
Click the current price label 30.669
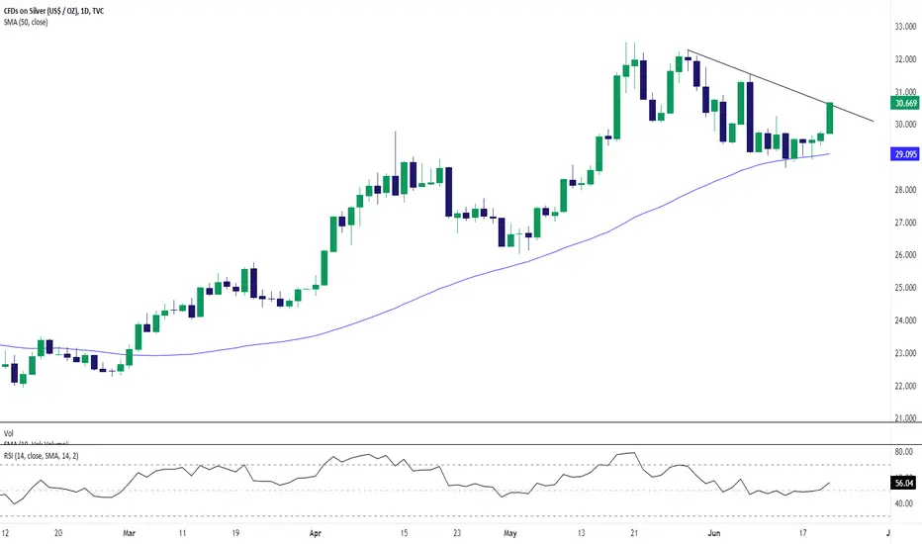point(905,104)
